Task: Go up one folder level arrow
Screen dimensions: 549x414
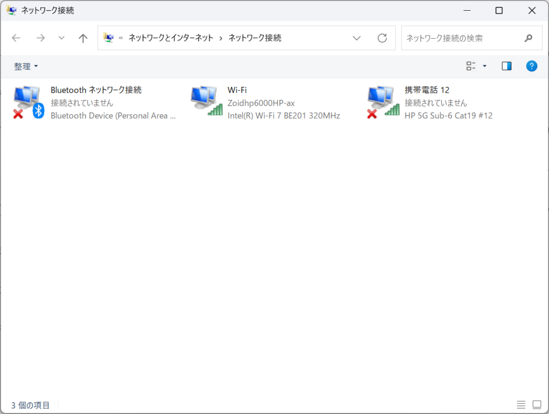Action: 83,38
